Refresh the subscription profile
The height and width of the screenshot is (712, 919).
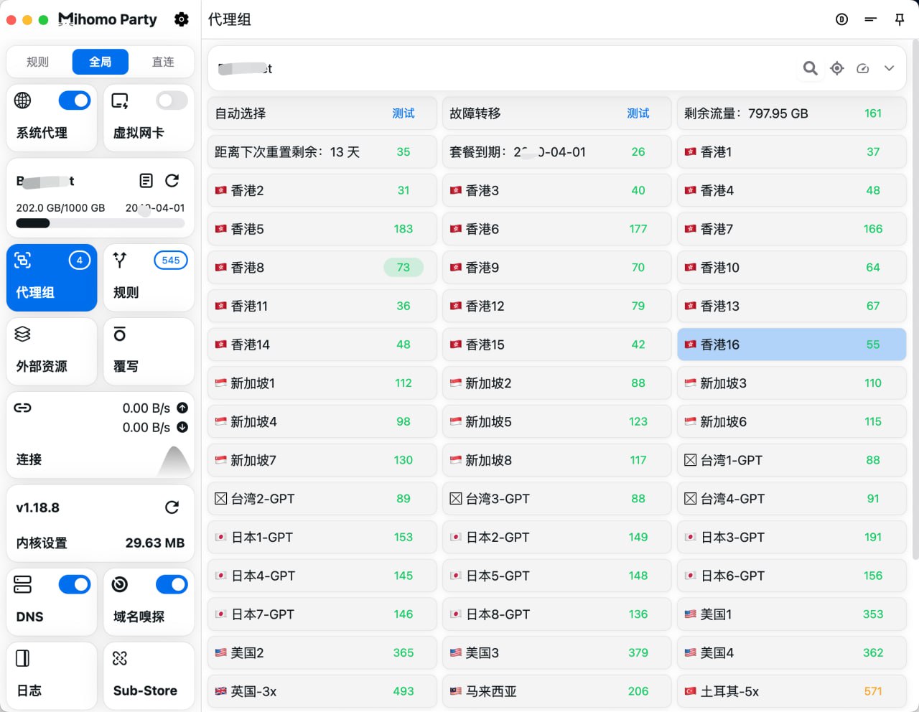[172, 180]
